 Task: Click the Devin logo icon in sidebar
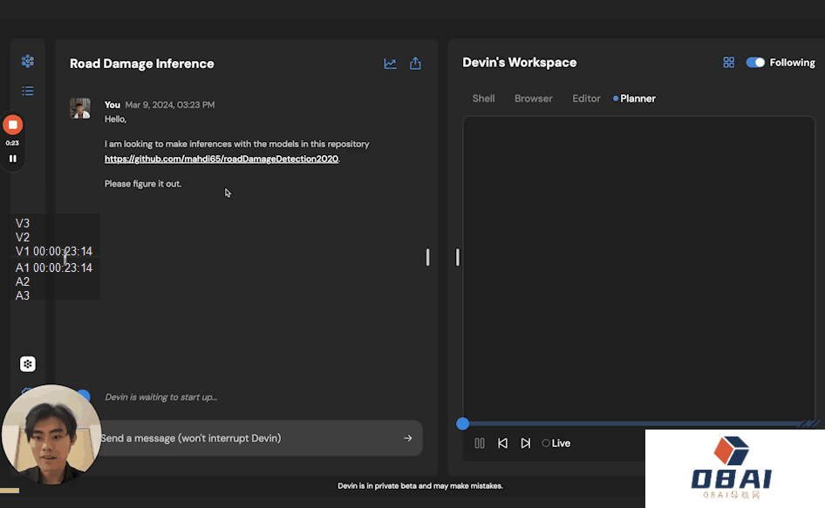point(28,61)
